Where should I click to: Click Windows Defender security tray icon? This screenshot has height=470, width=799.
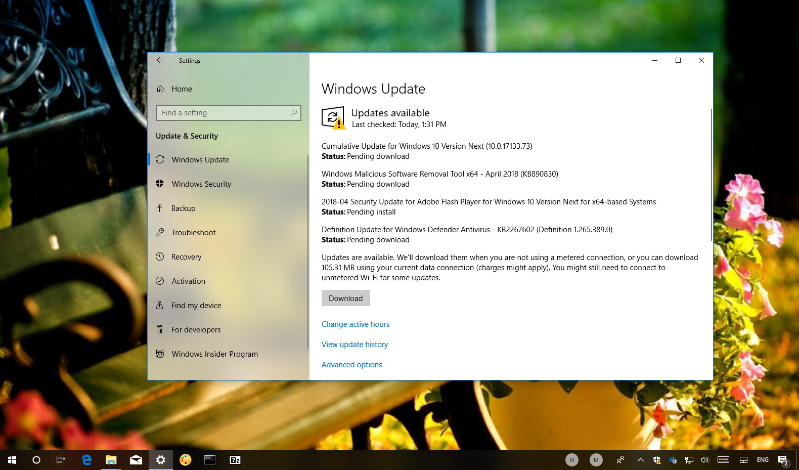pos(657,460)
